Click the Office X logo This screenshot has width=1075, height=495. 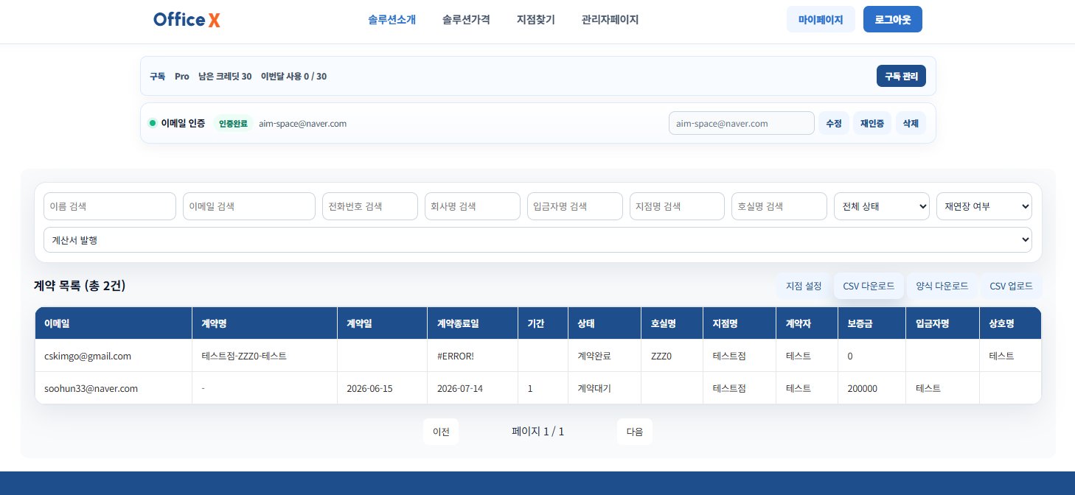(187, 20)
